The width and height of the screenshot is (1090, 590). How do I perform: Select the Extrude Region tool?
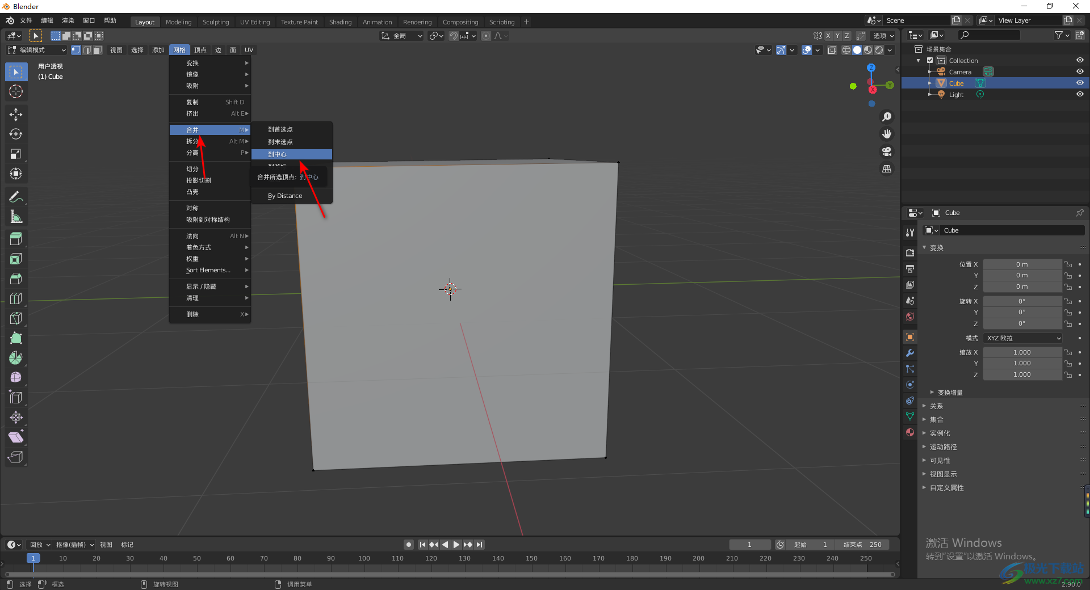tap(16, 239)
